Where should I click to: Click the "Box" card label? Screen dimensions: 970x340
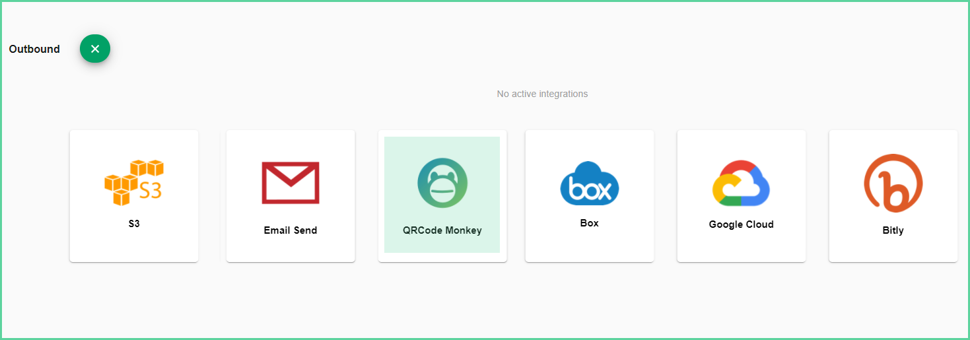pyautogui.click(x=590, y=223)
